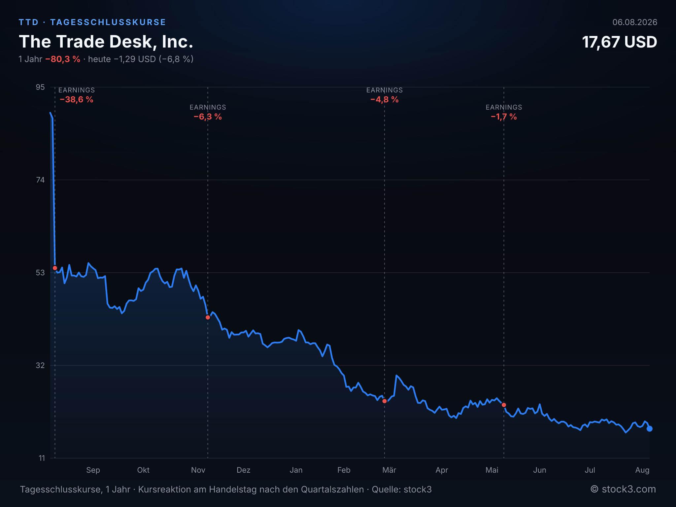Click the Sep x-axis label
Image resolution: width=676 pixels, height=507 pixels.
click(x=93, y=470)
